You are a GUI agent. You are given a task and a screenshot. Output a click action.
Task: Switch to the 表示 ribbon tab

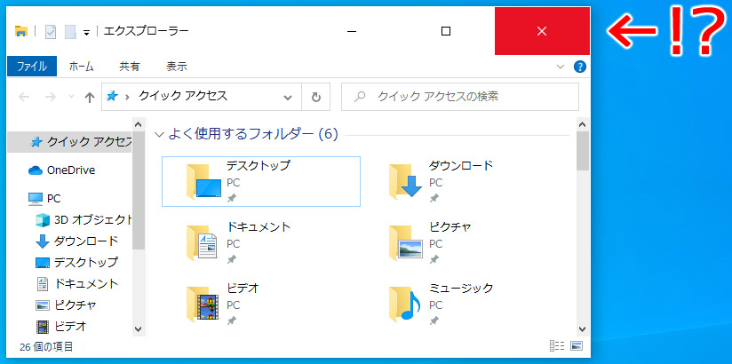pyautogui.click(x=177, y=67)
